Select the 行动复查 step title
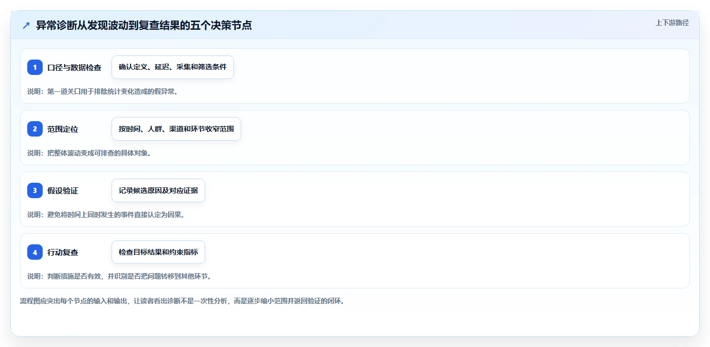 63,252
